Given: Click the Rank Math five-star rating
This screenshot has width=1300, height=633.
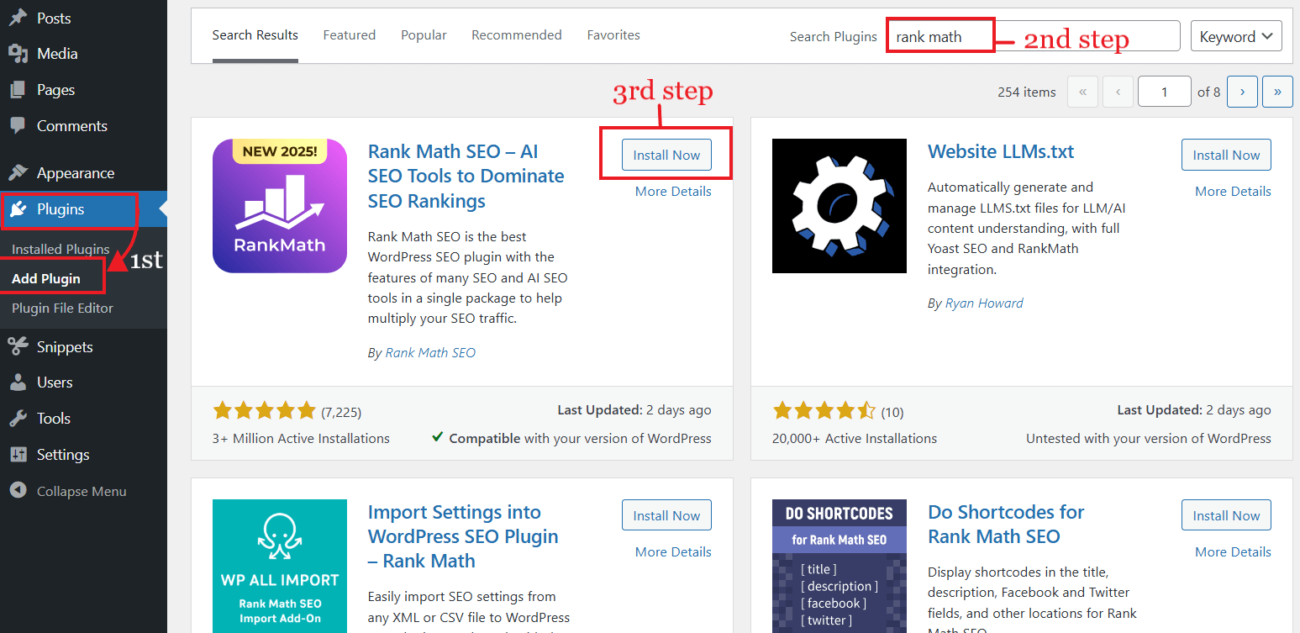Looking at the screenshot, I should pyautogui.click(x=265, y=411).
